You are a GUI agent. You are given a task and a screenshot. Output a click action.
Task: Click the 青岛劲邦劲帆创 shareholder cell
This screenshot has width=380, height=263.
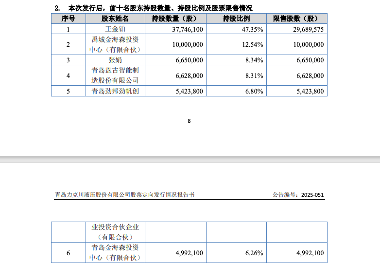115,91
